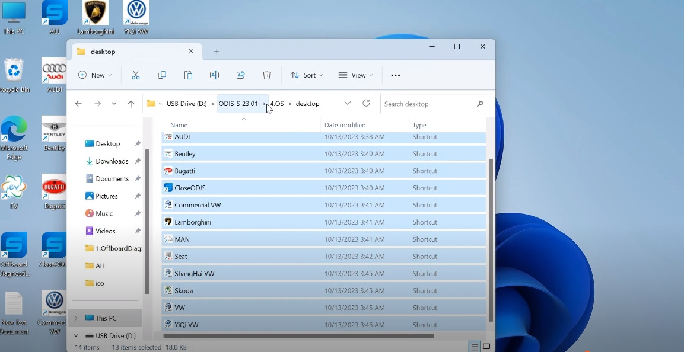
Task: Select the Commercial VW shortcut file row
Action: click(323, 205)
